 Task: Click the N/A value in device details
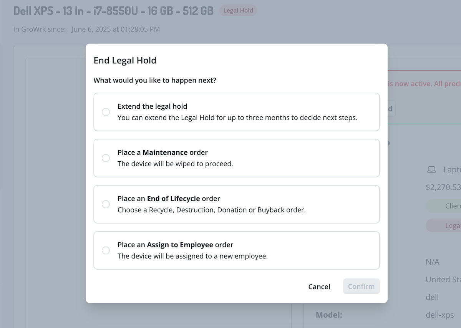click(x=433, y=262)
